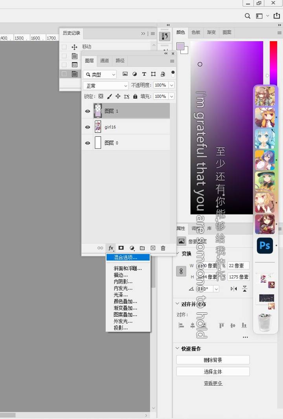Hide the 图层 1 layer
The width and height of the screenshot is (283, 419).
[88, 111]
